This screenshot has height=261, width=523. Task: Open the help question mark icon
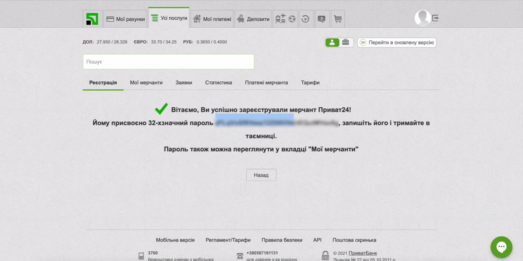pos(321,19)
